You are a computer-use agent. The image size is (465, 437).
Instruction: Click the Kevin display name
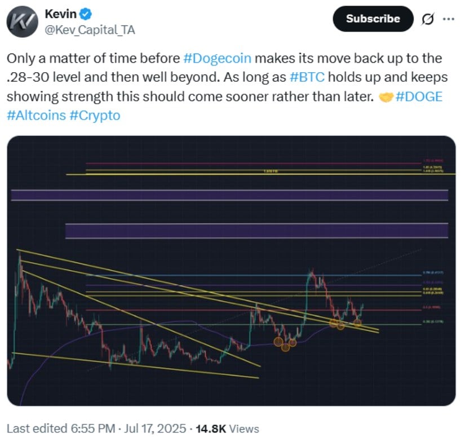click(x=60, y=14)
